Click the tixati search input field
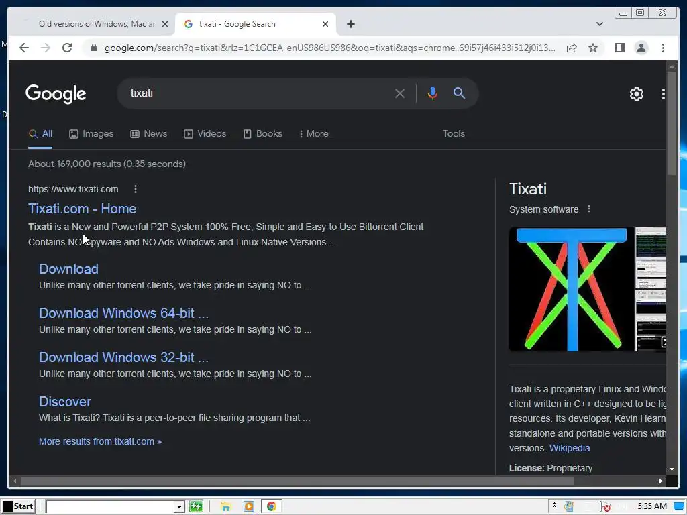Viewport: 687px width, 515px height. tap(258, 93)
